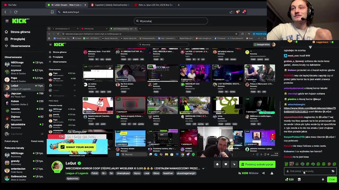Click the chat message input field

coord(310,171)
